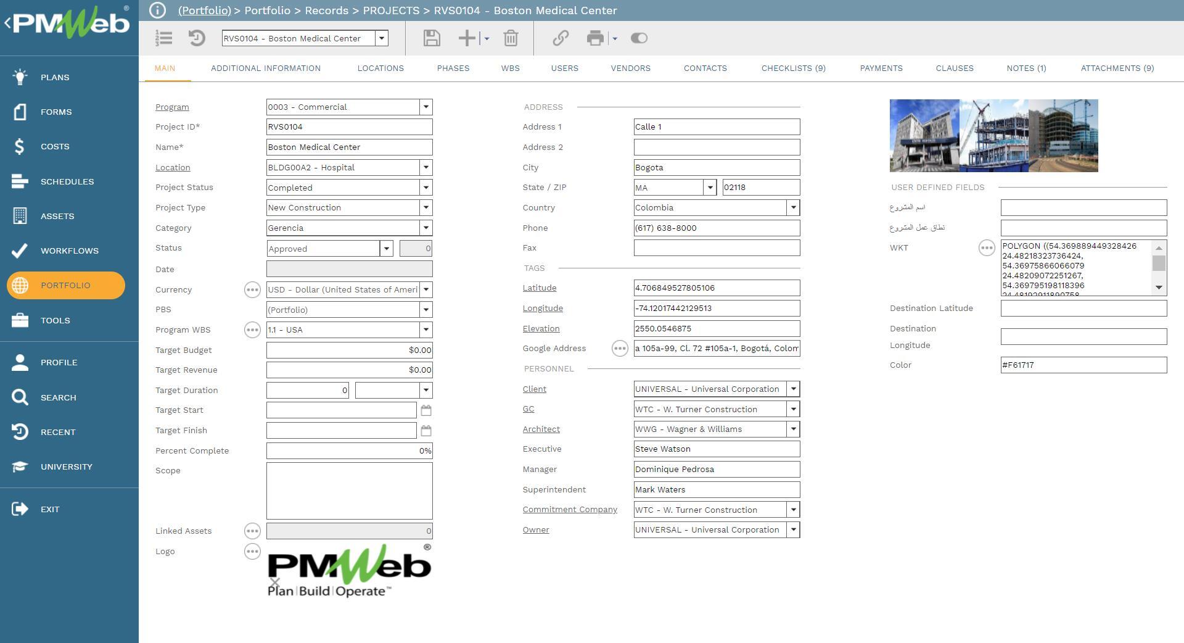The height and width of the screenshot is (643, 1184).
Task: Click the Owner label link
Action: 536,529
